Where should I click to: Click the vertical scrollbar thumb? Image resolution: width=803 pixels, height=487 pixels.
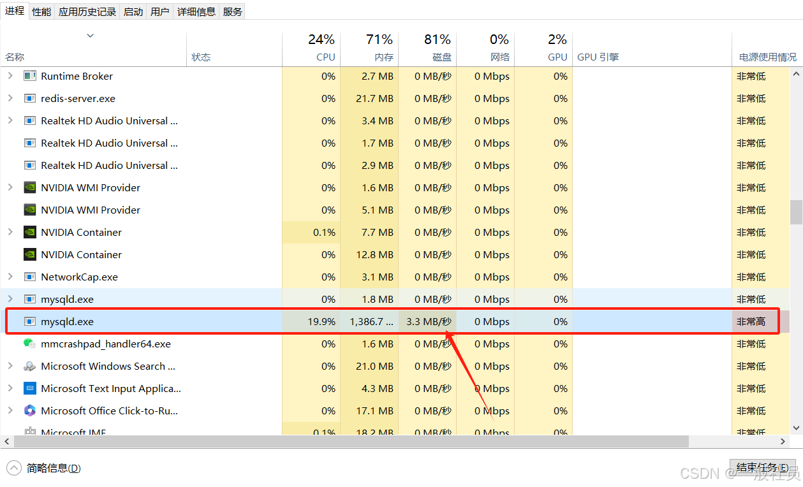pyautogui.click(x=796, y=212)
